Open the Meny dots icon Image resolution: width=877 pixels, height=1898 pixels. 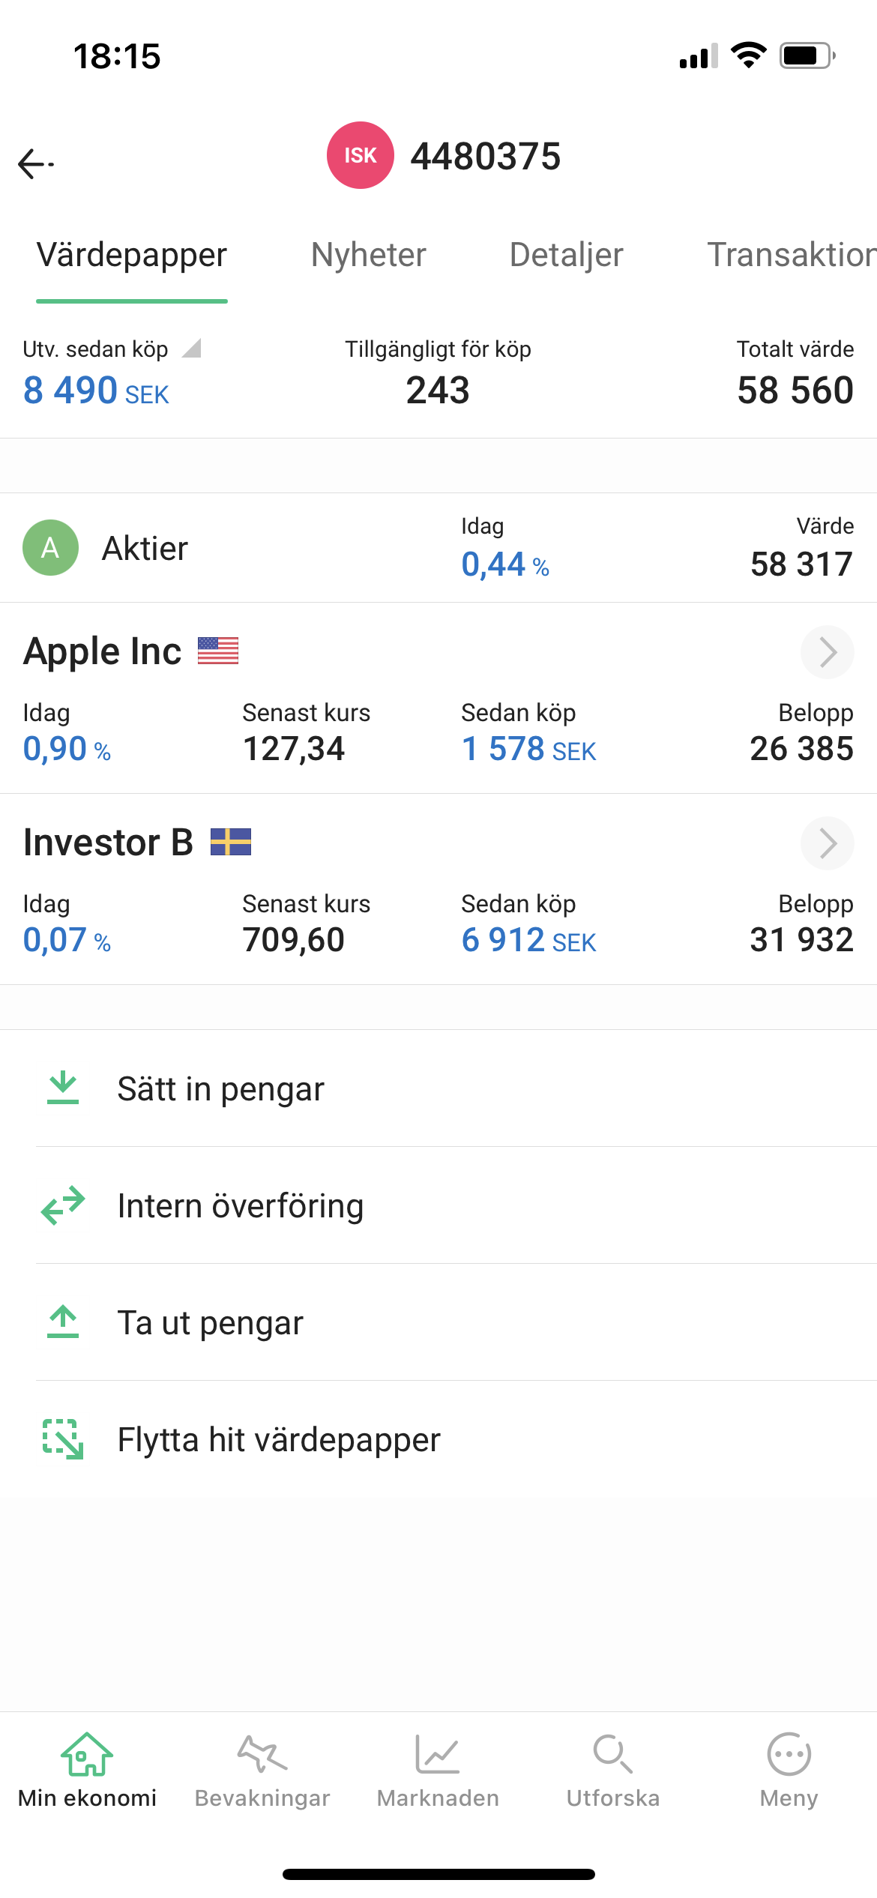(x=789, y=1754)
